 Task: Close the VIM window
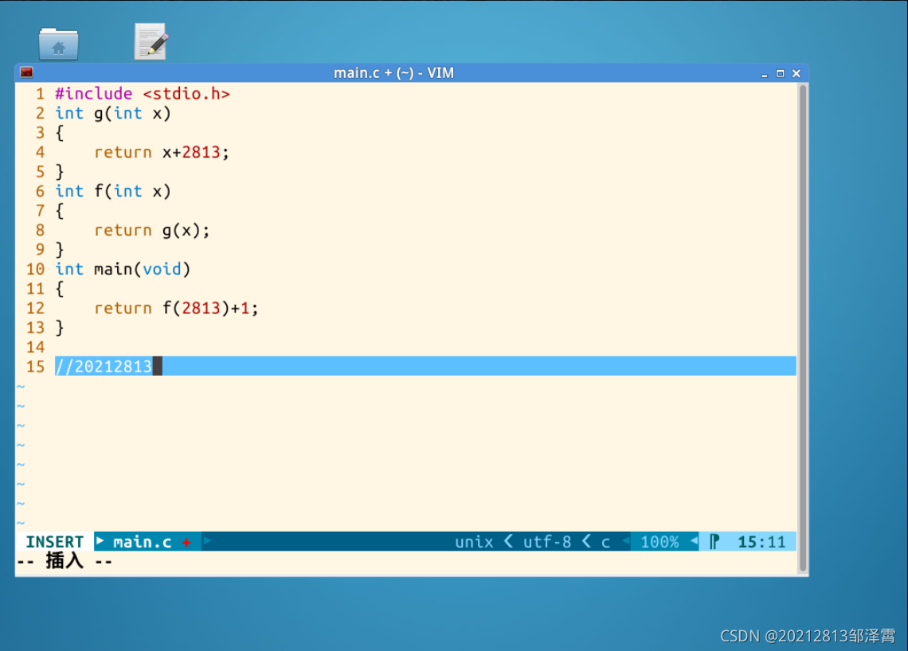point(796,73)
